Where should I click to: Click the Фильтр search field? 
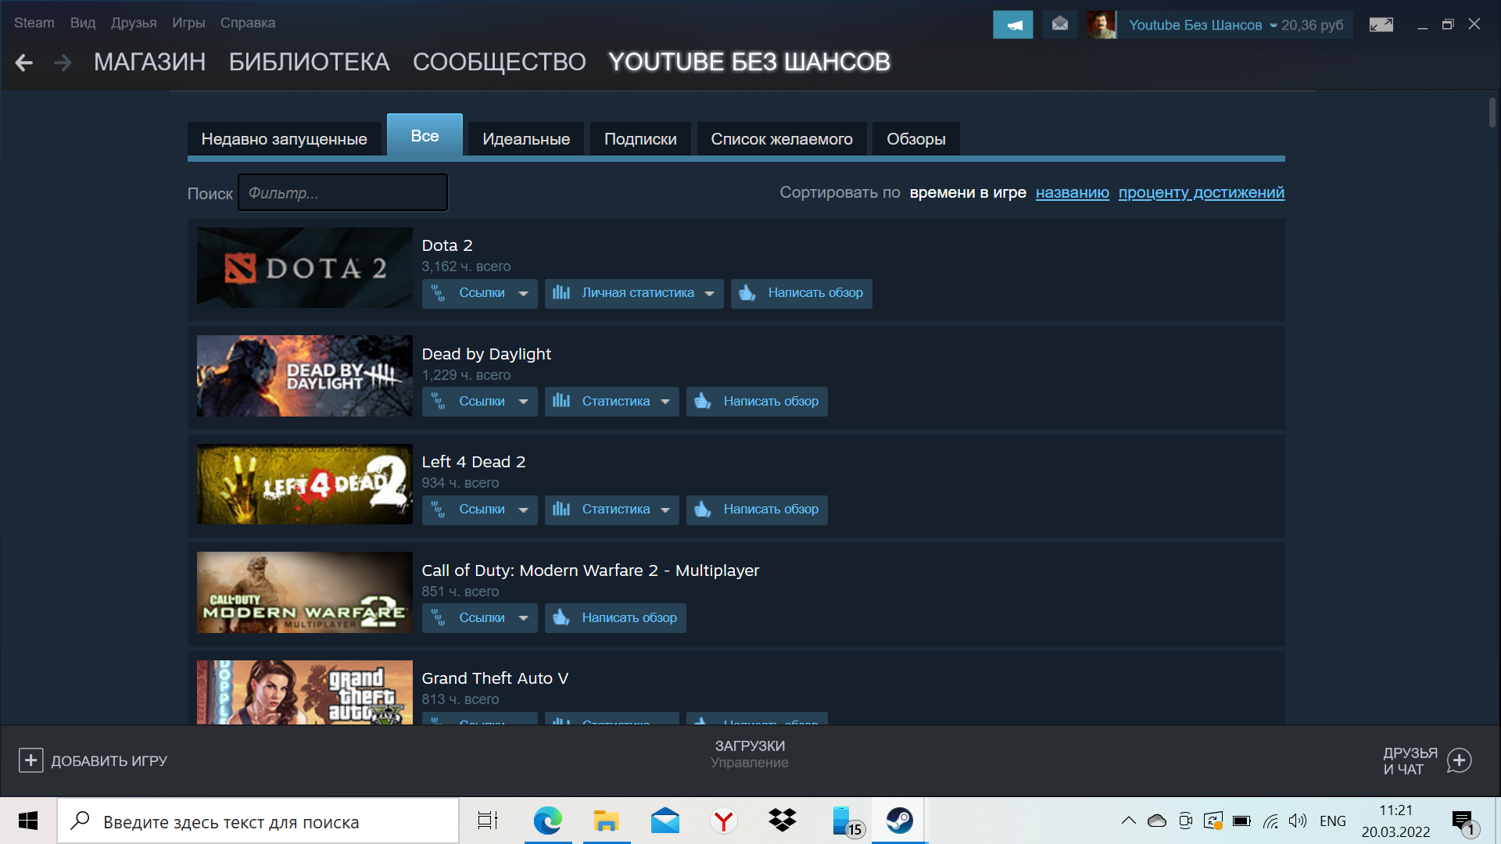342,193
